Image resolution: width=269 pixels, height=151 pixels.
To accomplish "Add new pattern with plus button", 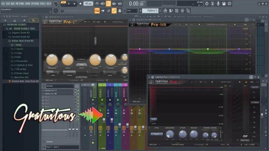I will click(160, 11).
